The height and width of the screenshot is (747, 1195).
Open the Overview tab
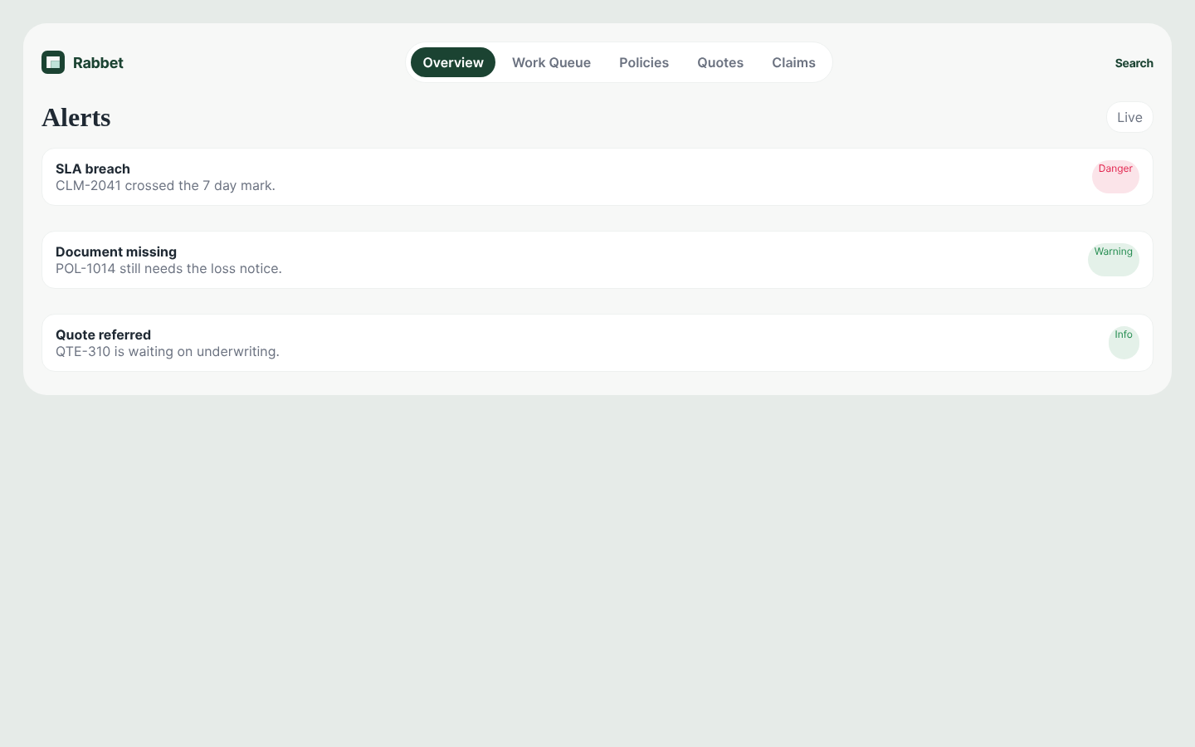click(x=453, y=62)
